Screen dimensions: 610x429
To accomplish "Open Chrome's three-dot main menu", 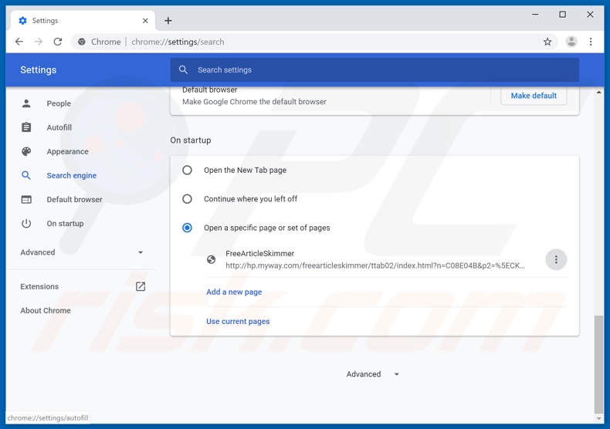I will (x=591, y=42).
